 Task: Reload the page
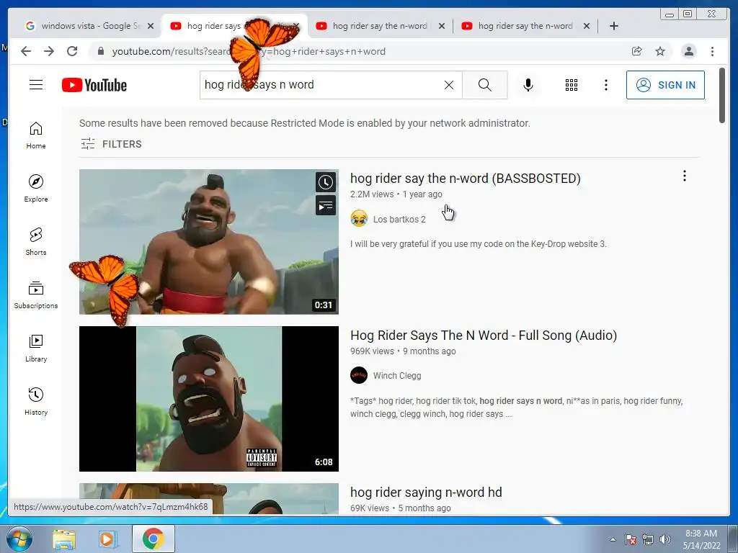coord(72,51)
